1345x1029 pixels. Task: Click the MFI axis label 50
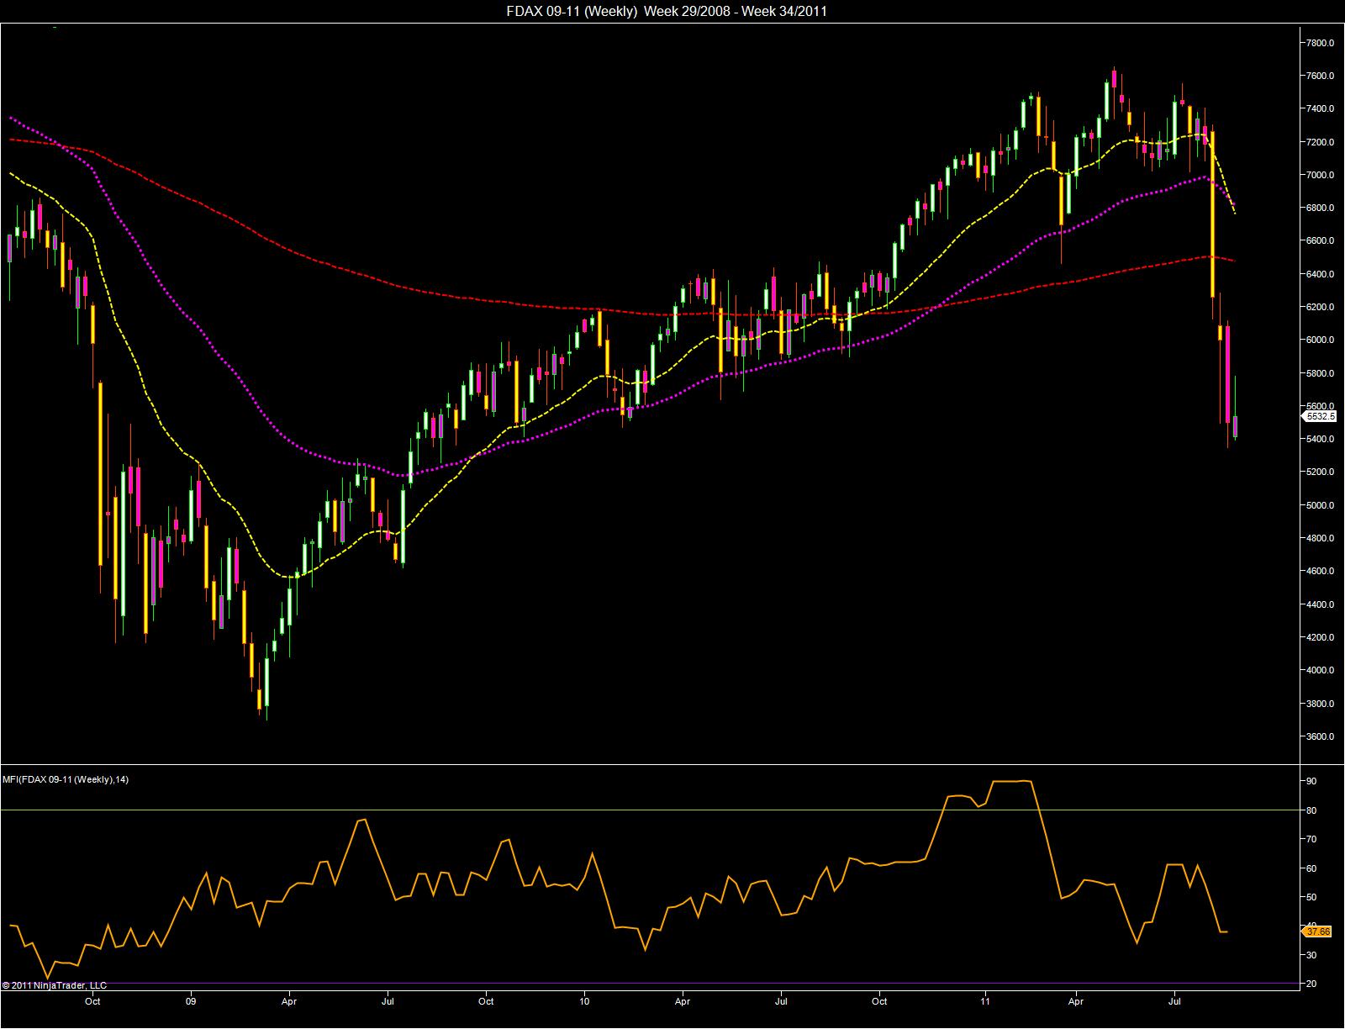1311,898
